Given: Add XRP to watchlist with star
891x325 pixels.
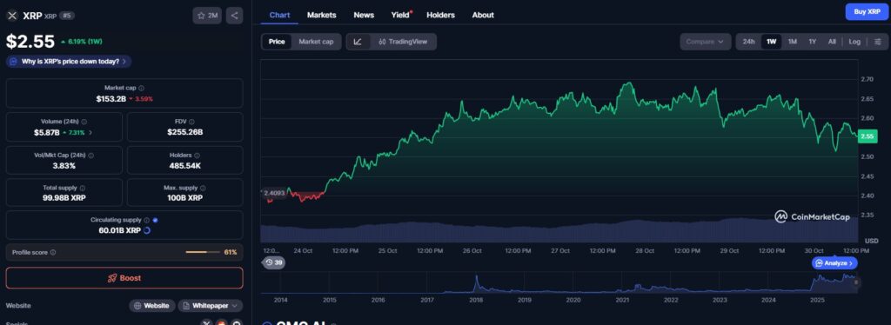Looking at the screenshot, I should pos(207,16).
